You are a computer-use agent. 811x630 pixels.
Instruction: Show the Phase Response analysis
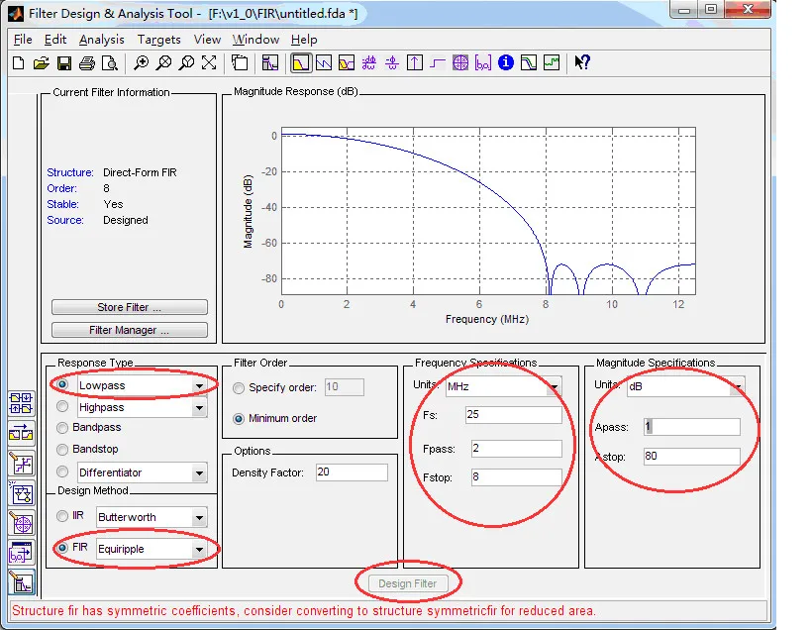click(x=324, y=63)
